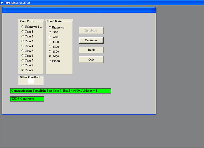Click the grayed-out Establish button
The image size is (204, 148).
click(91, 31)
